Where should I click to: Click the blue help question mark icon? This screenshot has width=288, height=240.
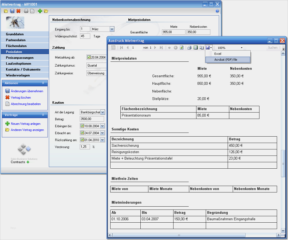click(x=217, y=11)
